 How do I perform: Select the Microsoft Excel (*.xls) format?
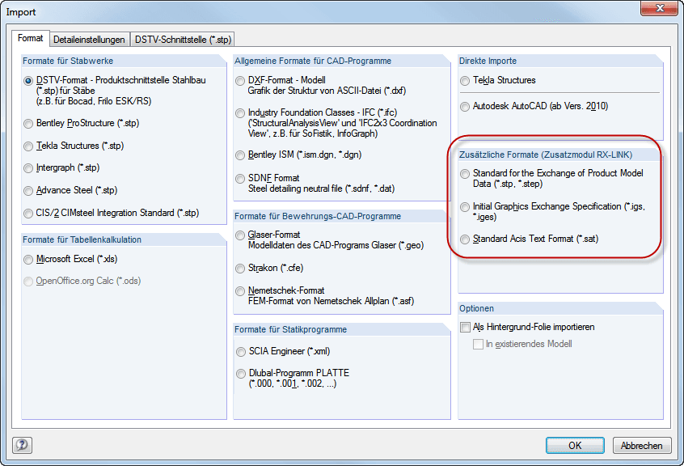click(29, 259)
